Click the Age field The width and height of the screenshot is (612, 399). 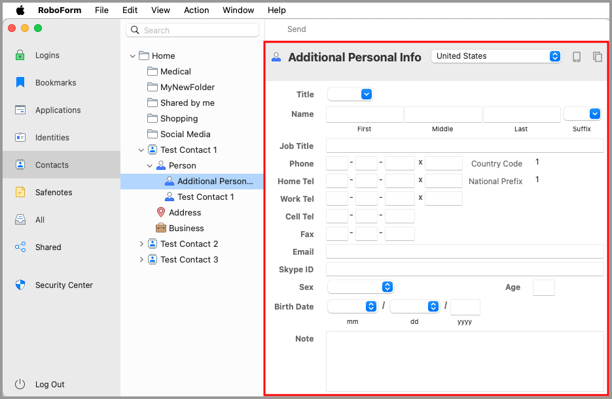tap(544, 287)
